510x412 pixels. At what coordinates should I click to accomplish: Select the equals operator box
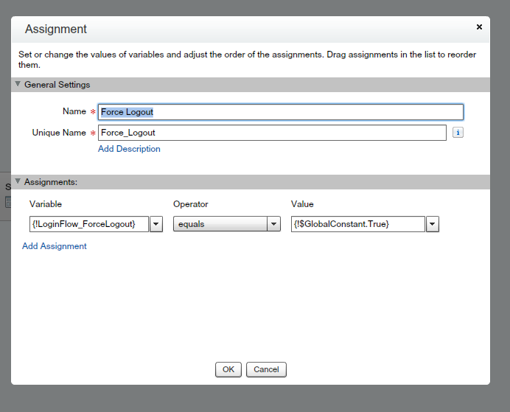(x=220, y=224)
